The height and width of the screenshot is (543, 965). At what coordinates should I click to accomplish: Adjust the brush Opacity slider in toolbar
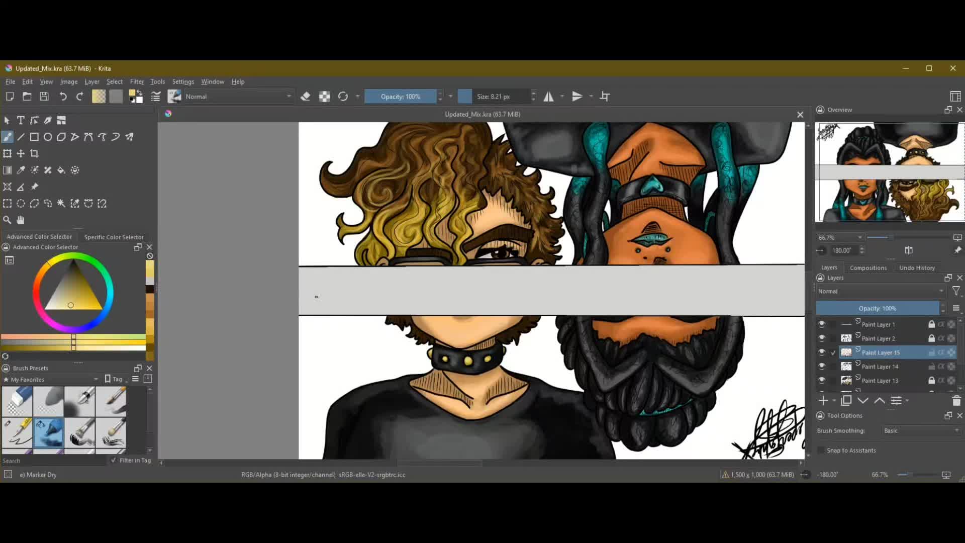(x=400, y=97)
